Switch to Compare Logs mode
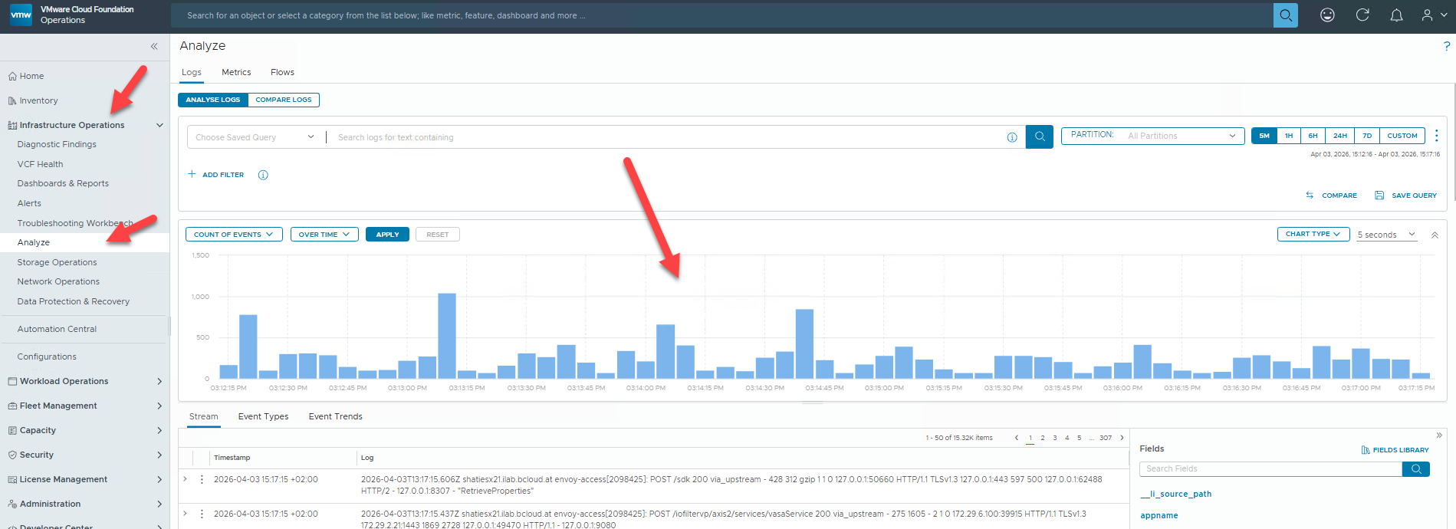 (283, 100)
